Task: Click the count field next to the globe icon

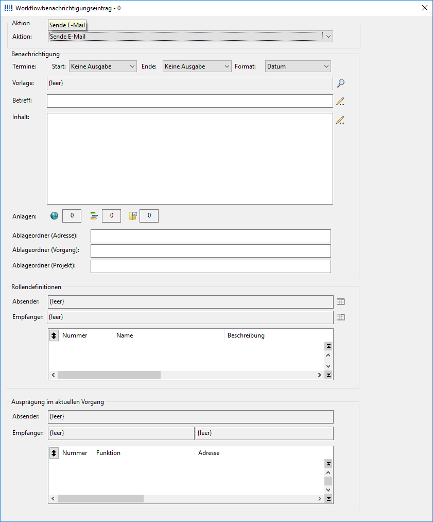Action: coord(72,216)
